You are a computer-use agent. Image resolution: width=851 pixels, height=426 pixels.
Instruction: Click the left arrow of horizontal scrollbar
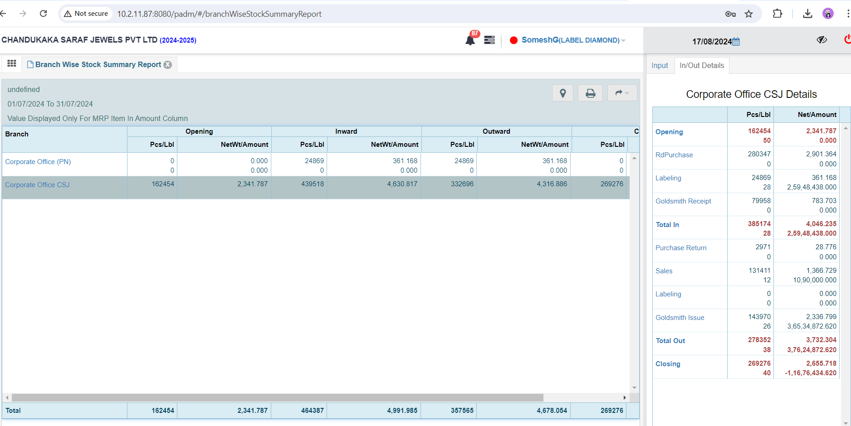tap(7, 397)
